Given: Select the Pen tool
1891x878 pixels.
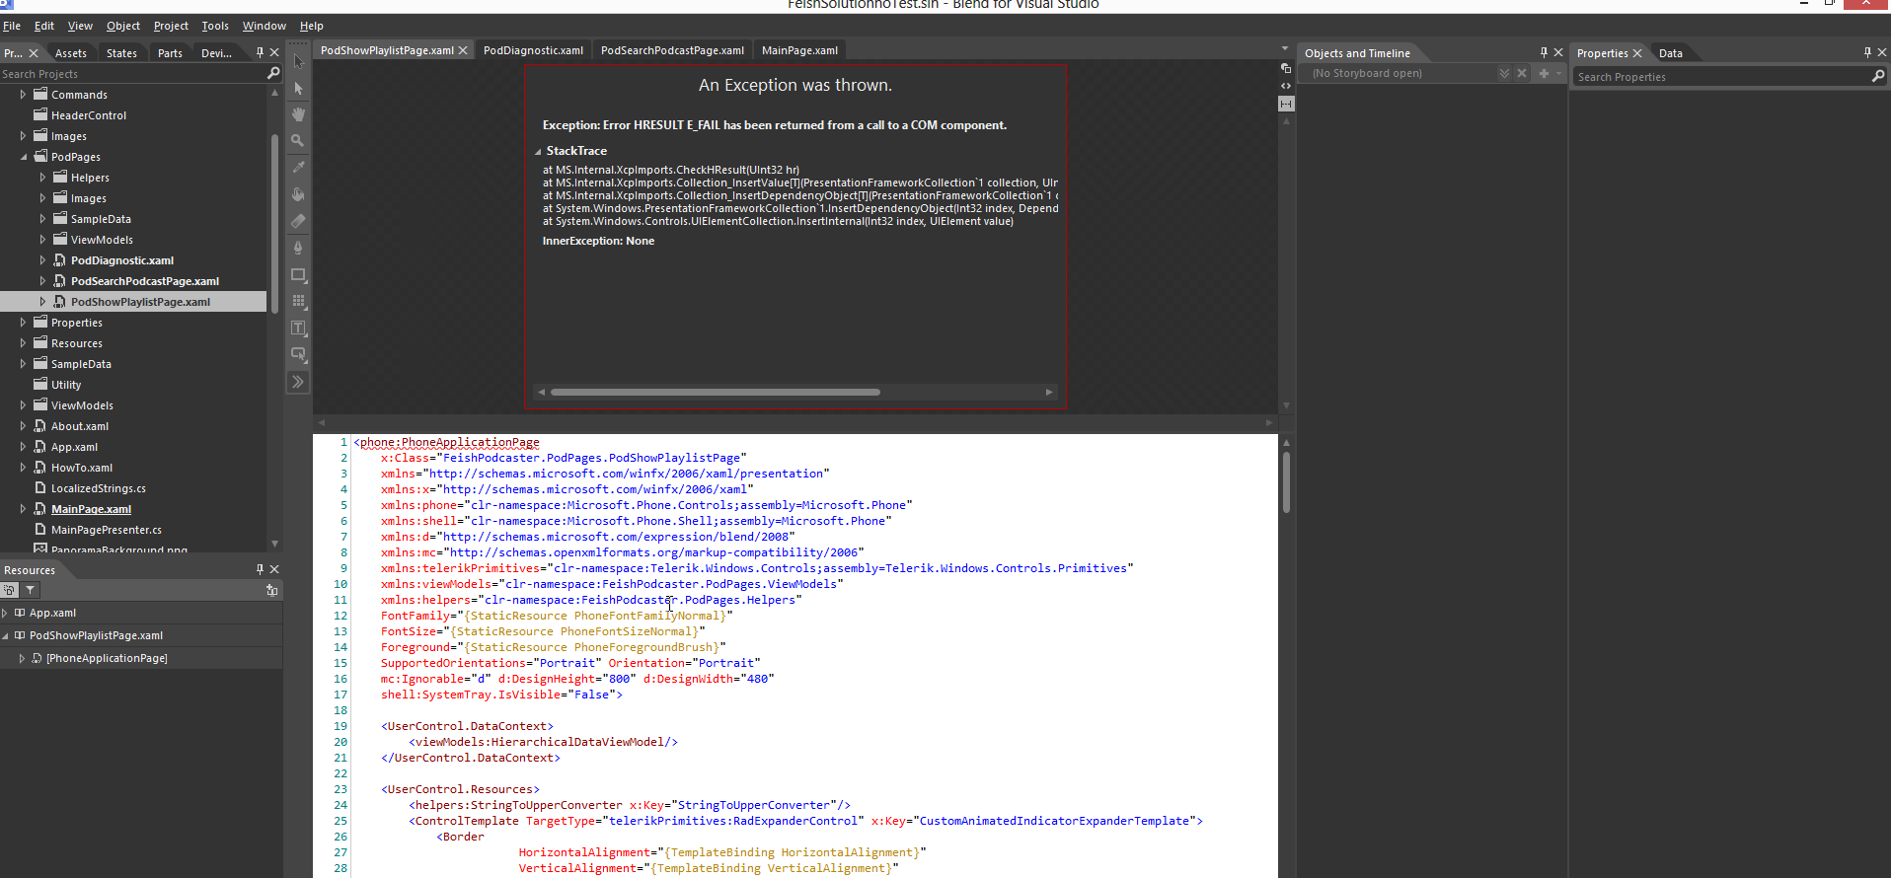Looking at the screenshot, I should click(298, 248).
